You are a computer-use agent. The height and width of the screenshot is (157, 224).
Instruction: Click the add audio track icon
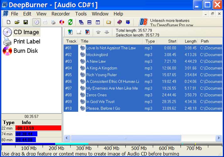click(x=70, y=32)
